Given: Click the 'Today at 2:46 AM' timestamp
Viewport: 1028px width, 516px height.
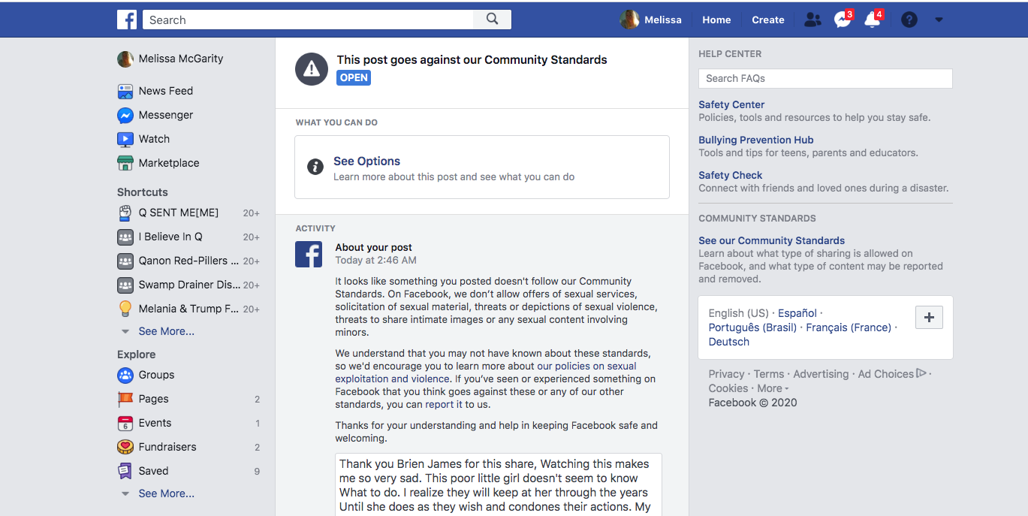Looking at the screenshot, I should 375,260.
